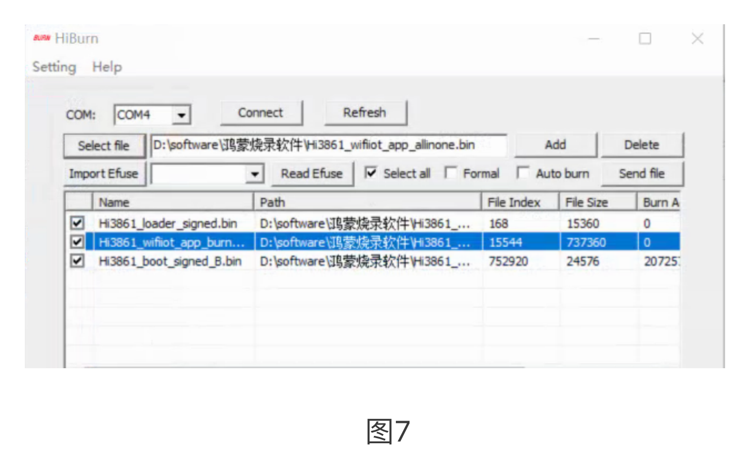Toggle the Select all checkbox

pos(370,173)
